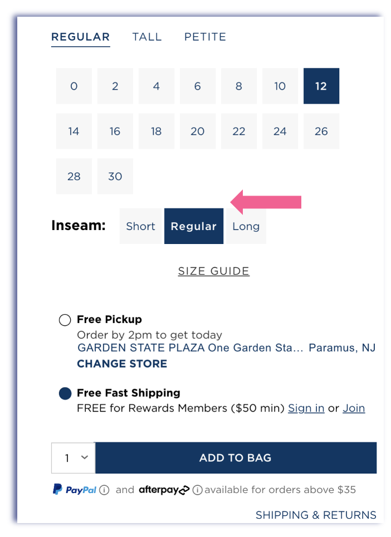Choose the Short inseam option
The height and width of the screenshot is (537, 391).
coord(140,226)
